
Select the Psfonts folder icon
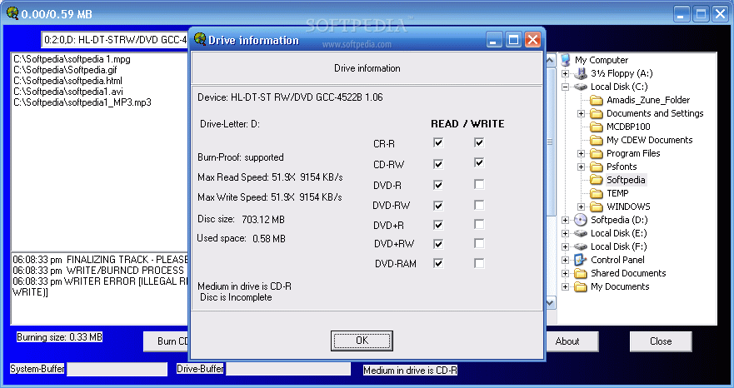click(596, 167)
